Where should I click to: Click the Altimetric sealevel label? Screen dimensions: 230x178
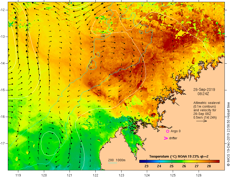(207, 103)
